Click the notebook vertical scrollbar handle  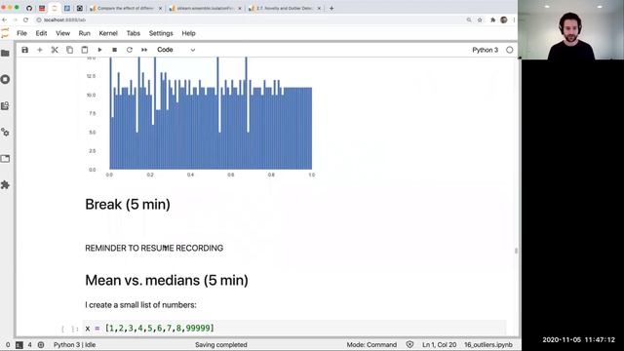click(516, 251)
